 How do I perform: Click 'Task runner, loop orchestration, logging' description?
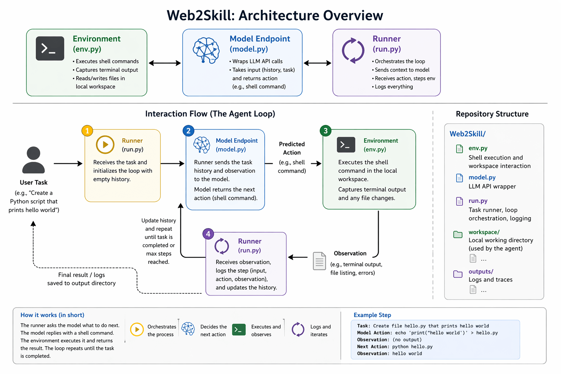[500, 214]
